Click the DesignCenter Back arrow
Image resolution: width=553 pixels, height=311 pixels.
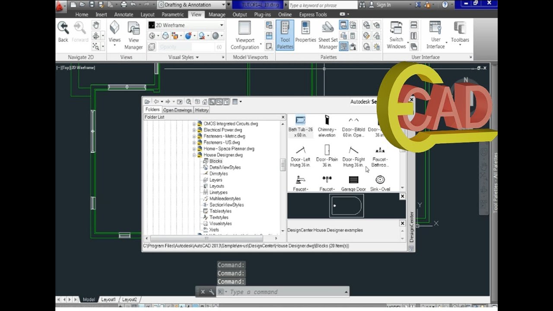(x=157, y=102)
